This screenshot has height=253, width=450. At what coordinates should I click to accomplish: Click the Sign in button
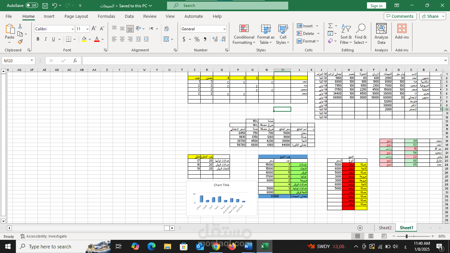coord(376,6)
